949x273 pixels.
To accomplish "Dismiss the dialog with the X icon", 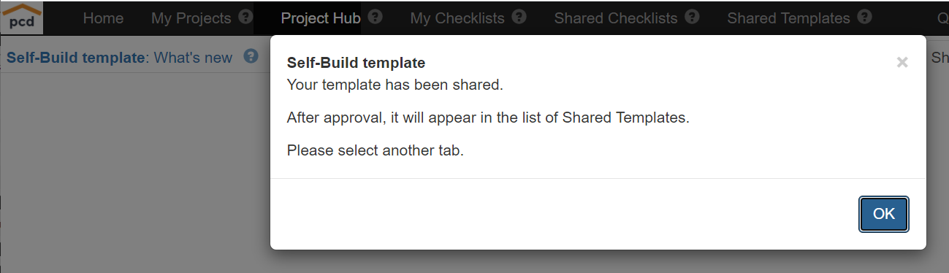I will 902,63.
